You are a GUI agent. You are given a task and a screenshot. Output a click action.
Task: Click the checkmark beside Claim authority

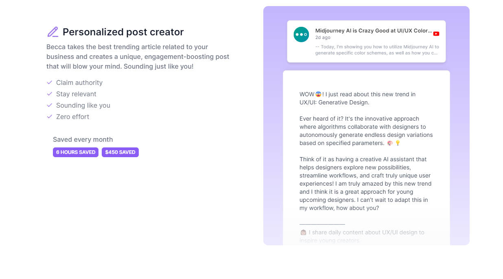(50, 82)
